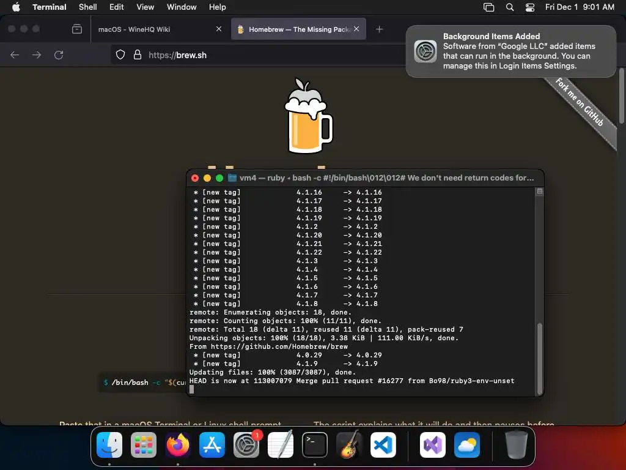This screenshot has height=470, width=626.
Task: Click the Firefox View icon
Action: click(76, 29)
